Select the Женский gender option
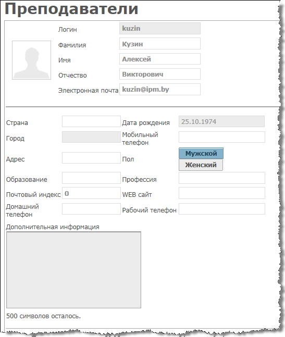This screenshot has width=285, height=337. [201, 165]
